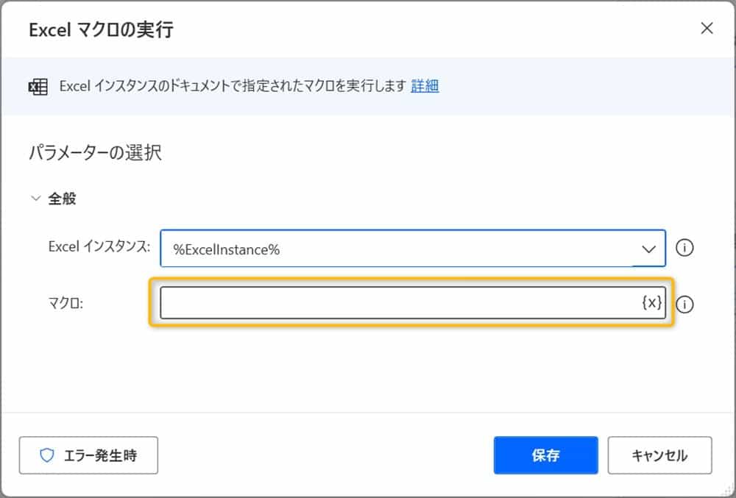Click info icon beside マクロ field
The image size is (736, 498).
(684, 304)
